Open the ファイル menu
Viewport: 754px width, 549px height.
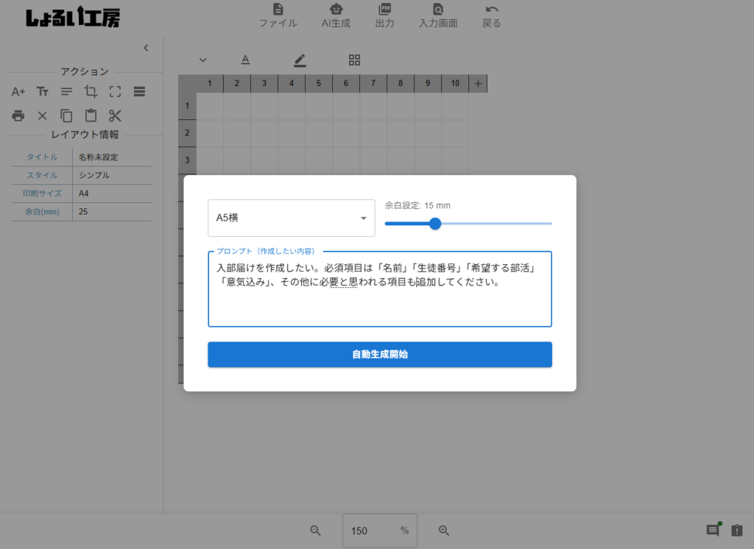(278, 15)
